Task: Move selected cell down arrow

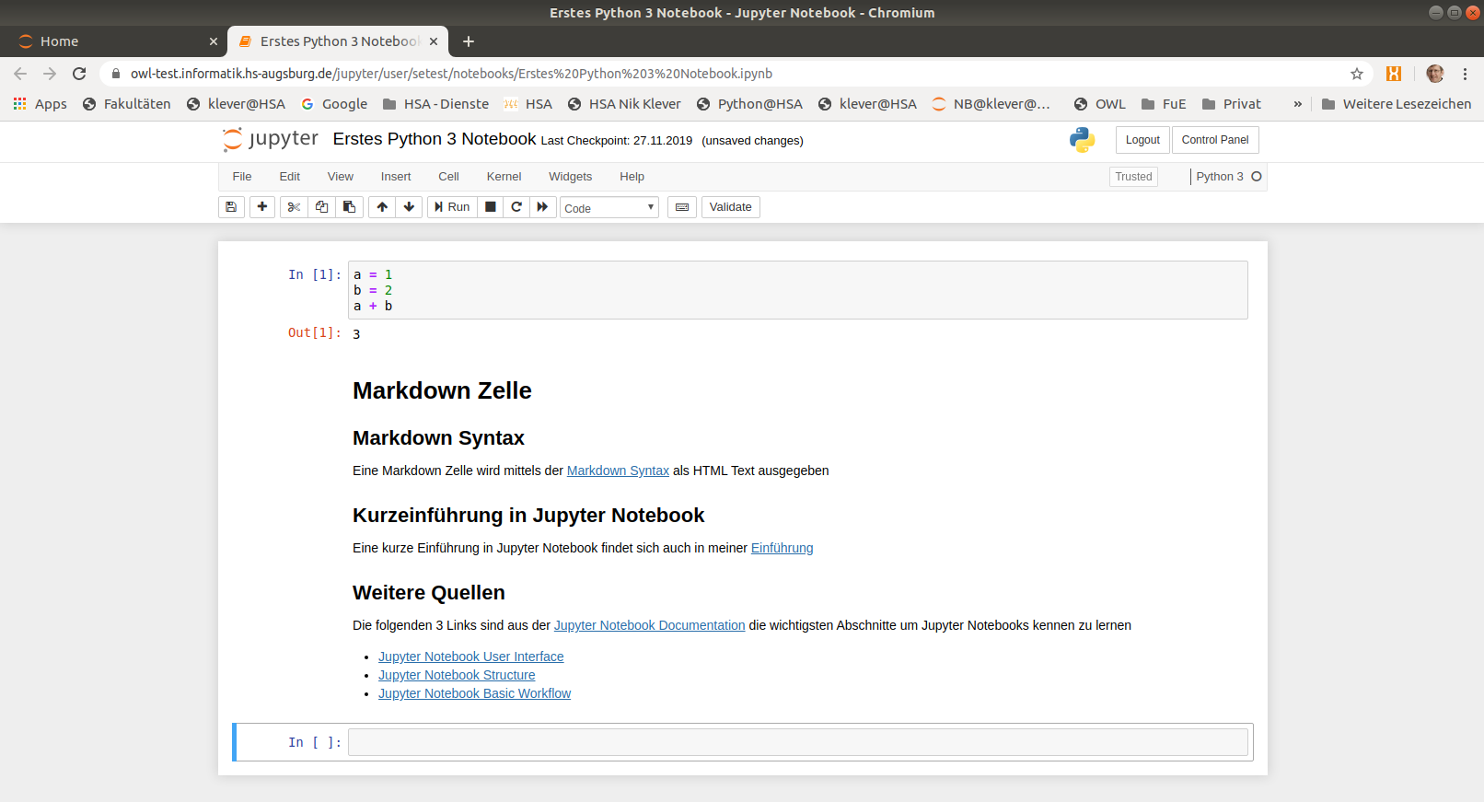Action: click(x=410, y=207)
